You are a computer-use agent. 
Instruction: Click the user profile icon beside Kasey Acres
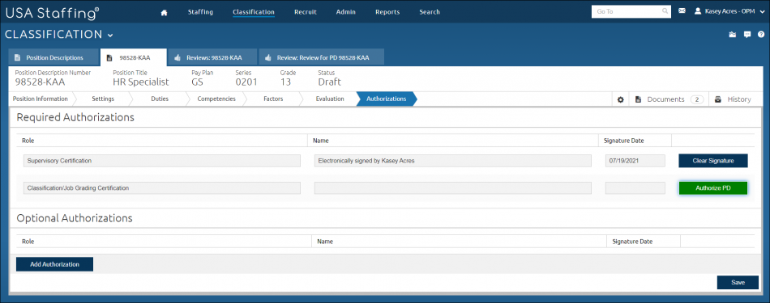(697, 11)
